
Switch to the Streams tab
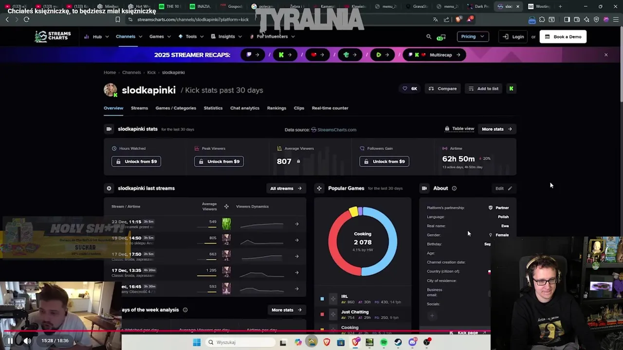click(139, 108)
